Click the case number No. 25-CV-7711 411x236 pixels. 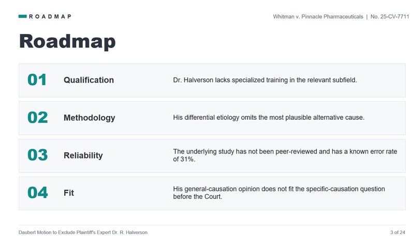pos(389,17)
